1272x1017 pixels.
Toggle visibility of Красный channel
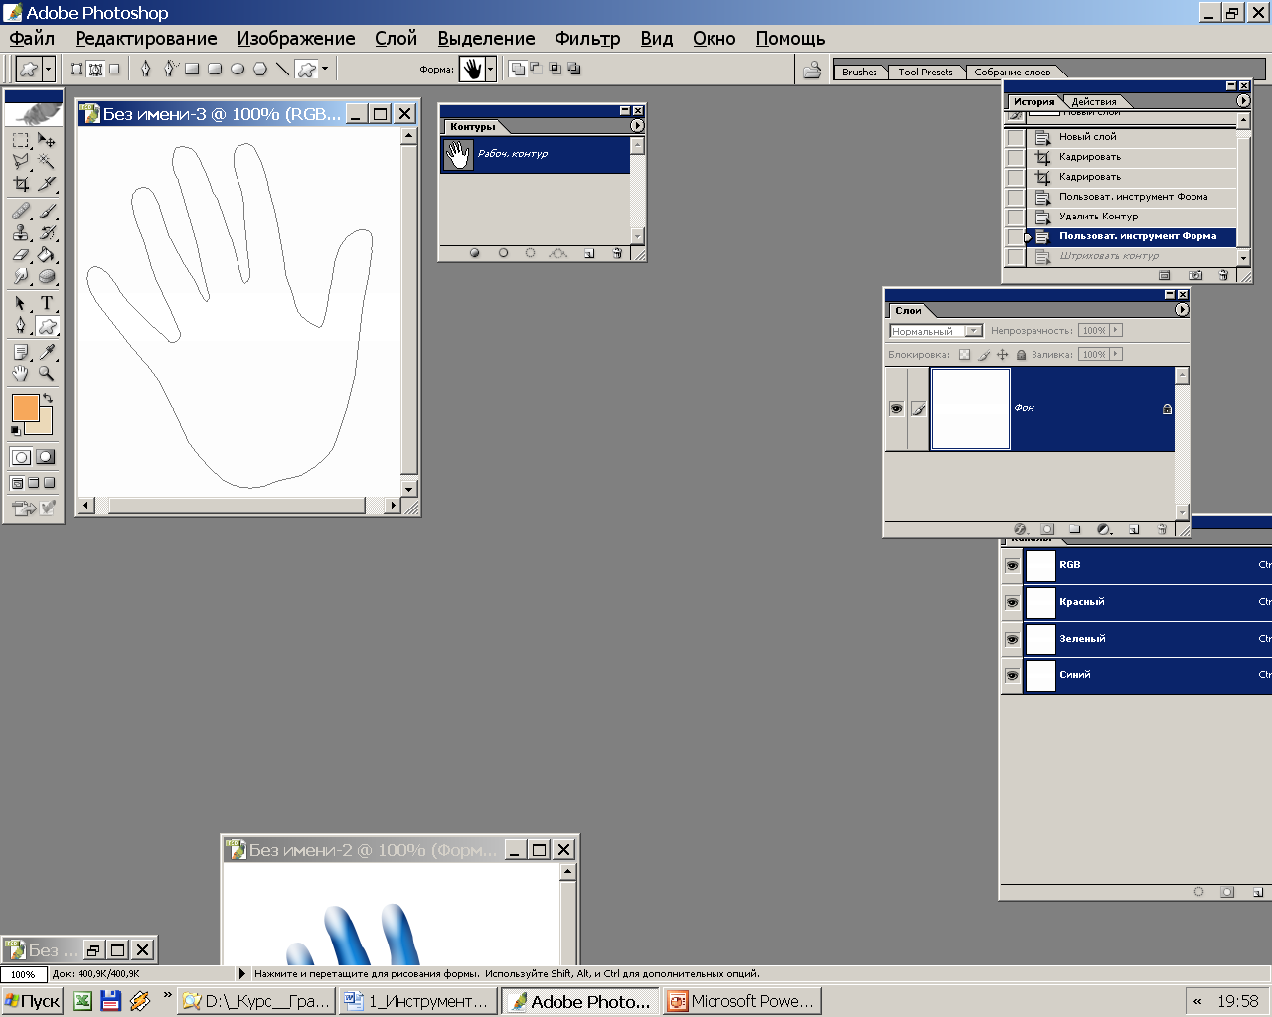pyautogui.click(x=1012, y=602)
